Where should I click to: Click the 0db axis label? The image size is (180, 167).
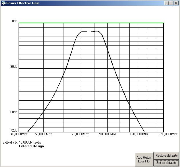pos(15,21)
